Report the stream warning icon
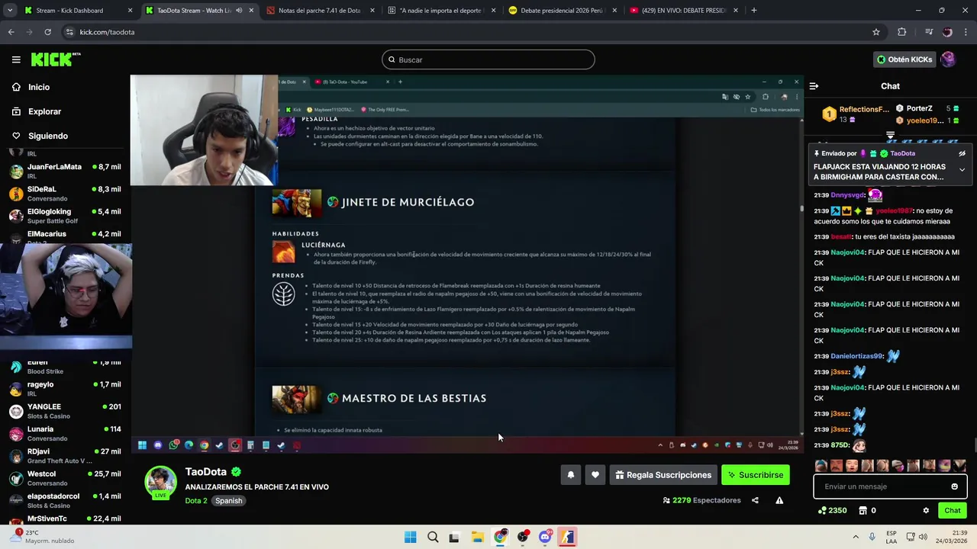977x549 pixels. (779, 500)
